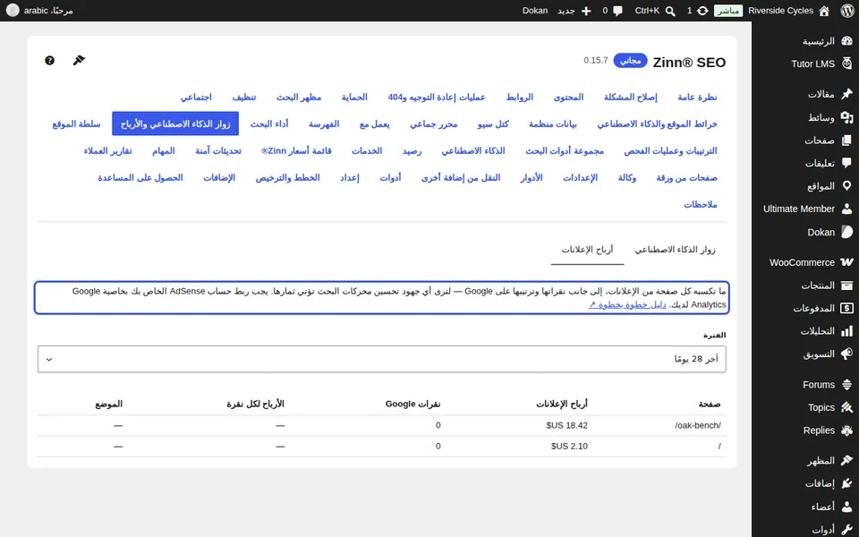Click the home icon next to Riverside Cycles

824,11
